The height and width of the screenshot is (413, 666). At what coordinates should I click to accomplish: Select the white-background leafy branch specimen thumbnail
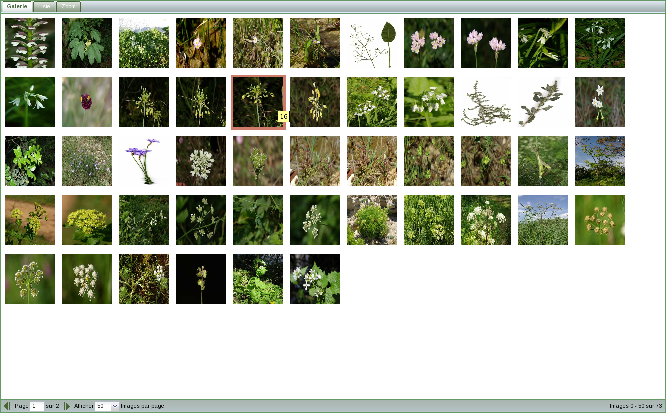click(x=543, y=102)
